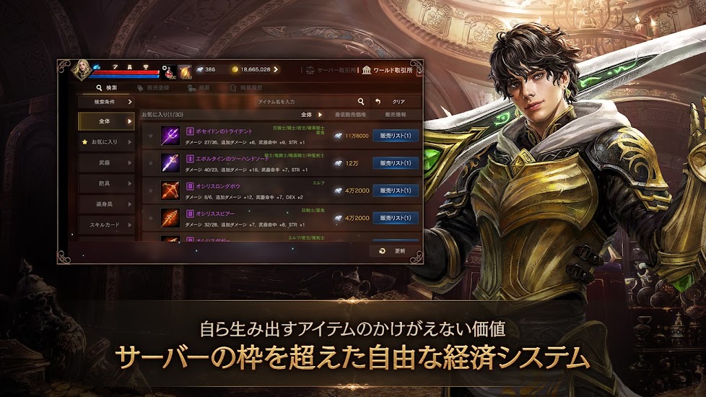Expand the 武器 weapons category

point(106,162)
